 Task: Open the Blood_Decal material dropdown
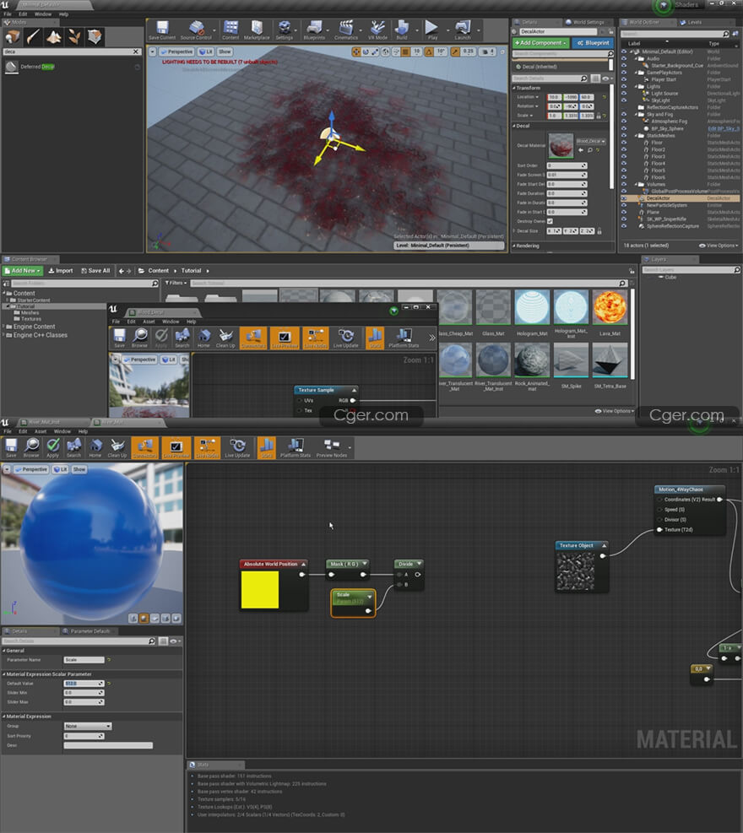click(x=591, y=141)
